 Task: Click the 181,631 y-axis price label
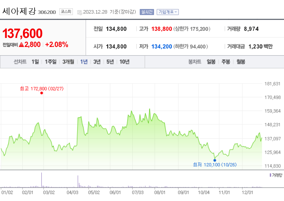(273, 84)
